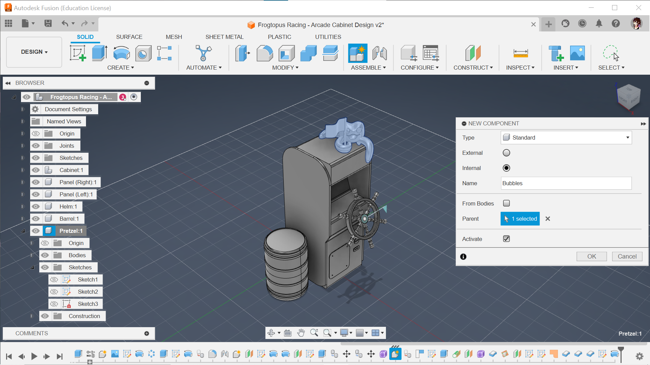Select the Extrude tool in CREATE menu
650x365 pixels.
click(x=100, y=53)
